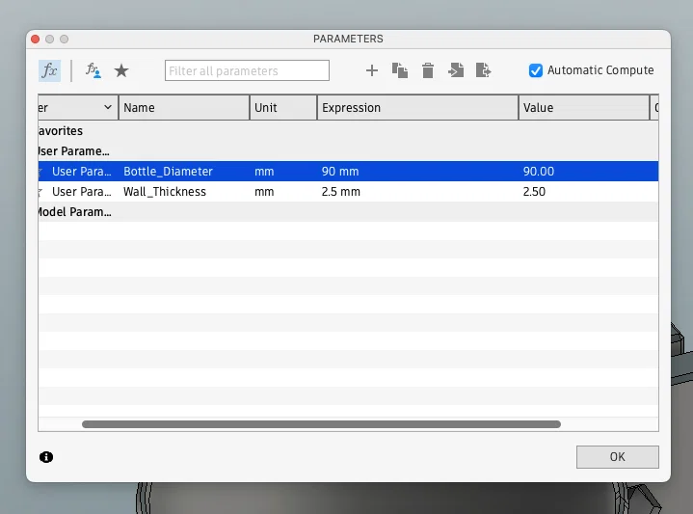The image size is (693, 514).
Task: Add a new parameter with plus icon
Action: (x=372, y=70)
